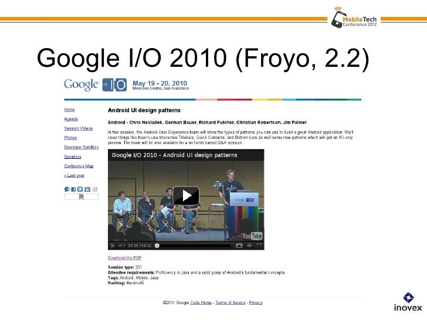This screenshot has height=320, width=427.
Task: Open the Speakers link
Action: click(x=73, y=156)
